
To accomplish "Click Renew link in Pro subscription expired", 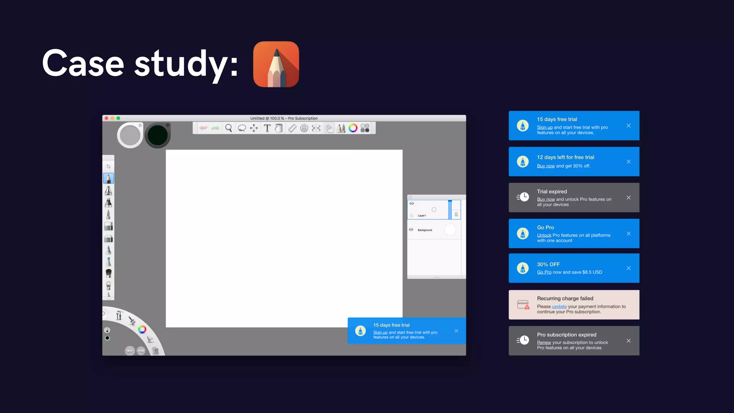I will [544, 342].
